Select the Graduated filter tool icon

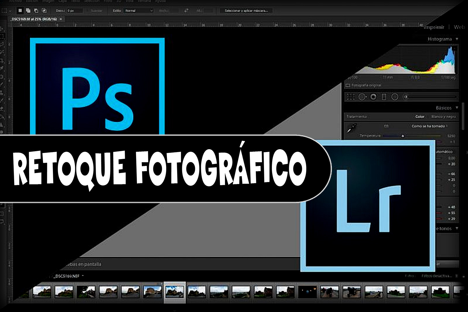[x=384, y=97]
